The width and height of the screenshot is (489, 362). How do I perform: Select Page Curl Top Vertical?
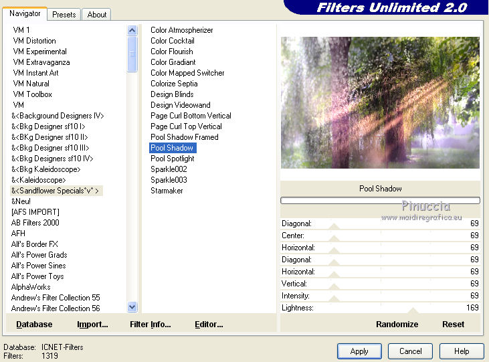[186, 126]
